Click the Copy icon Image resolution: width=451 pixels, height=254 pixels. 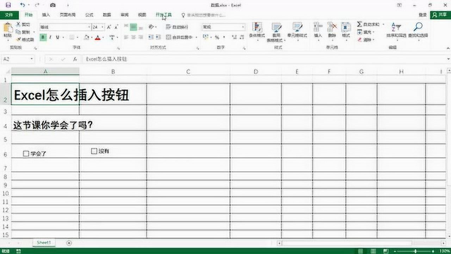[19, 32]
